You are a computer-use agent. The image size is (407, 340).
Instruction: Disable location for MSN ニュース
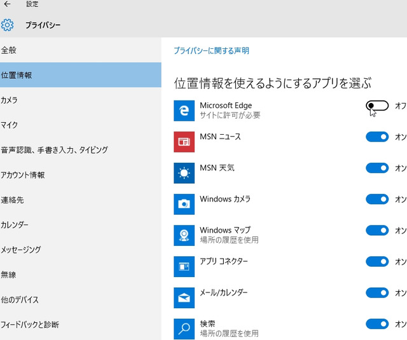point(377,137)
